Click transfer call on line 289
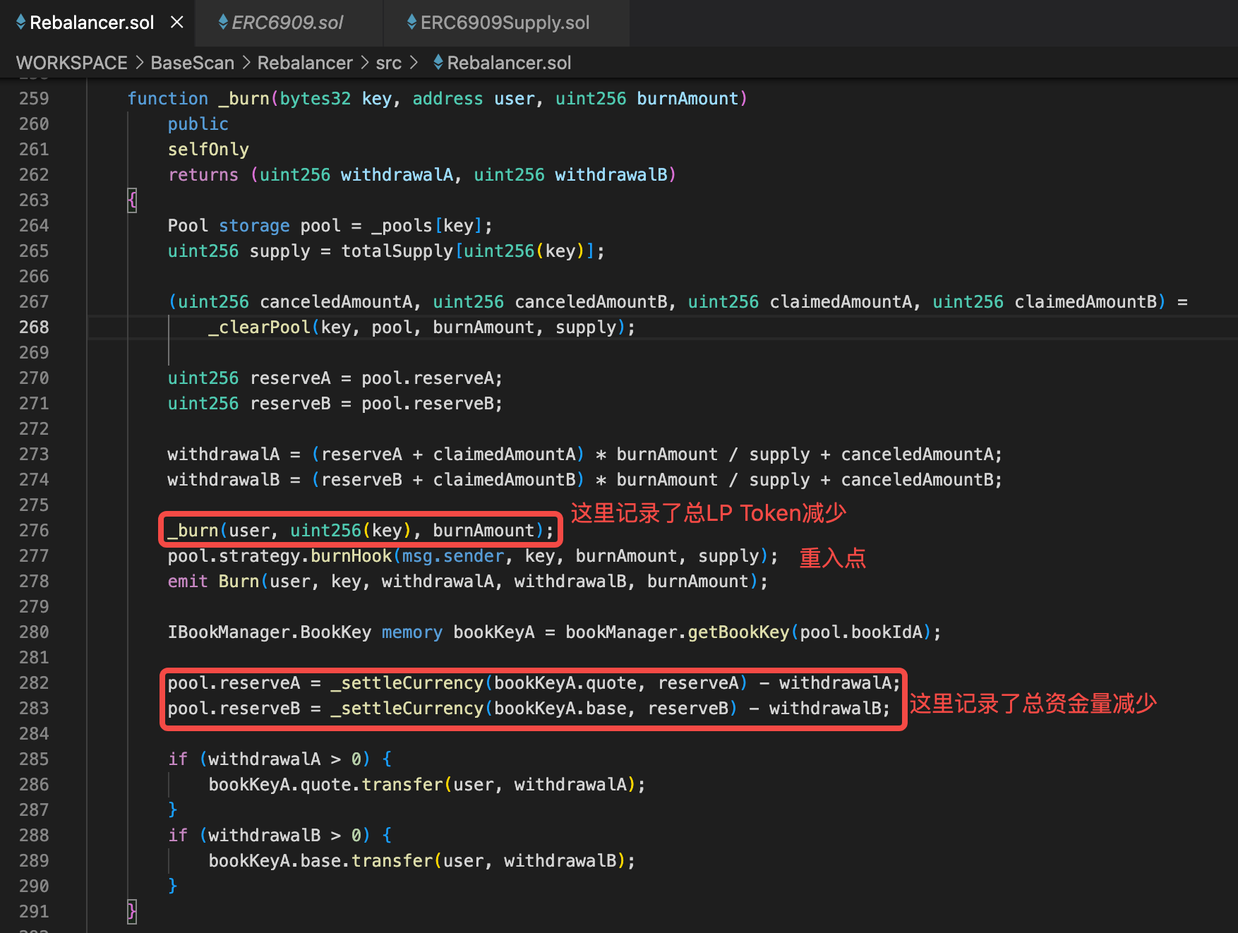Image resolution: width=1238 pixels, height=933 pixels. point(392,861)
